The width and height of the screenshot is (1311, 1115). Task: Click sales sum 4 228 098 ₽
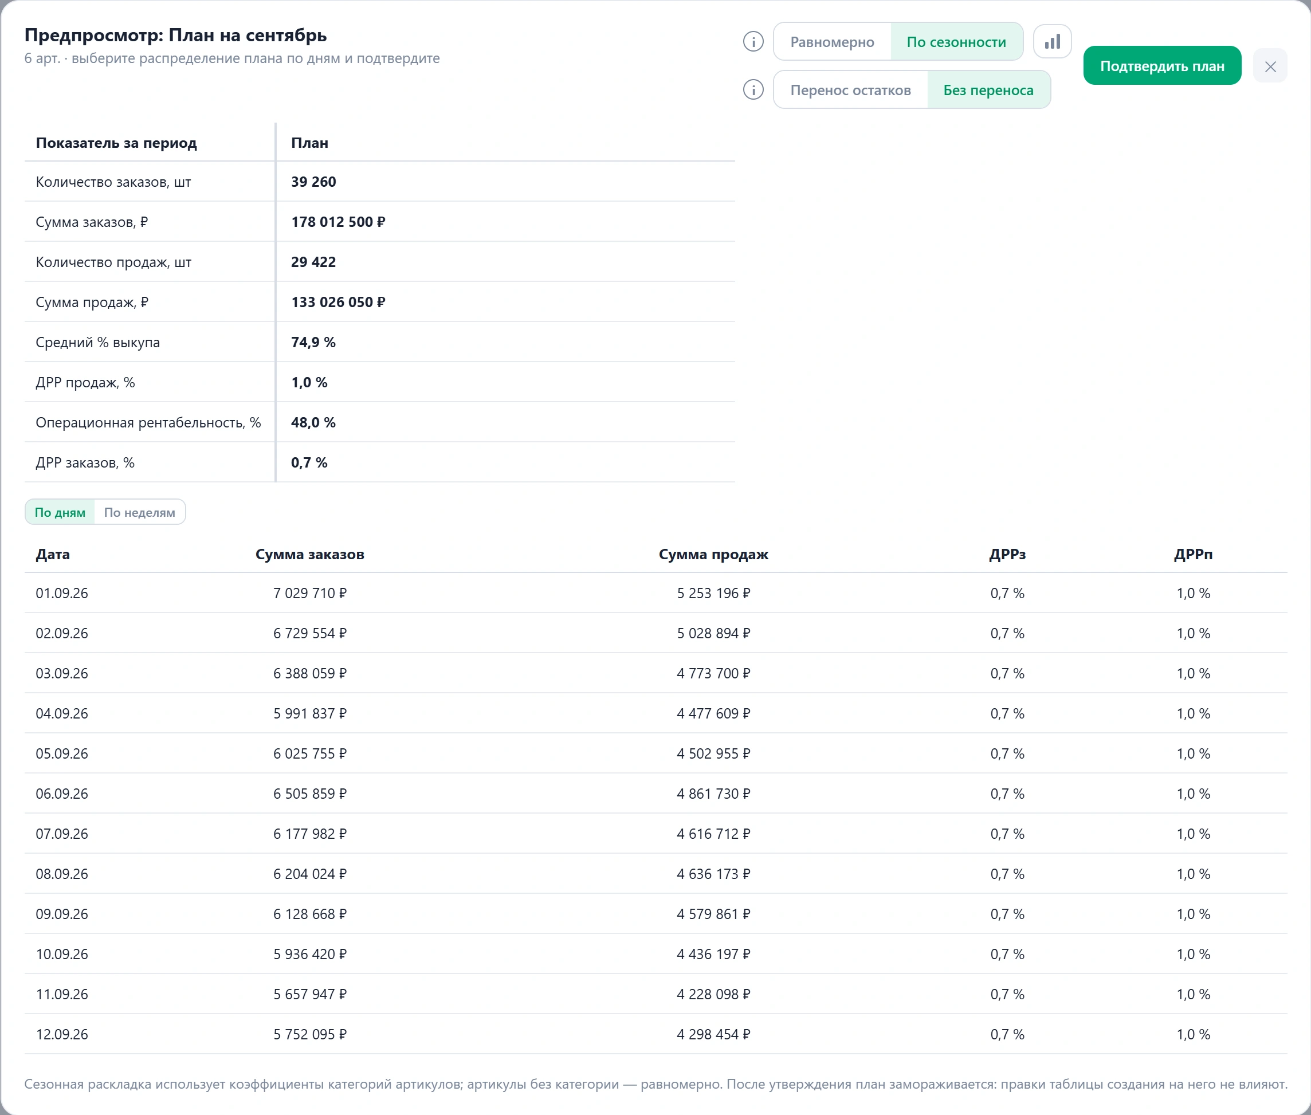[x=713, y=994]
